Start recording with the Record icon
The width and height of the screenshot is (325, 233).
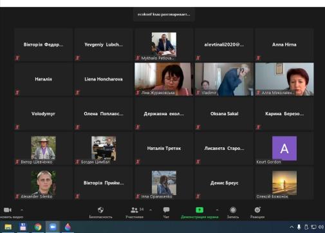(233, 210)
